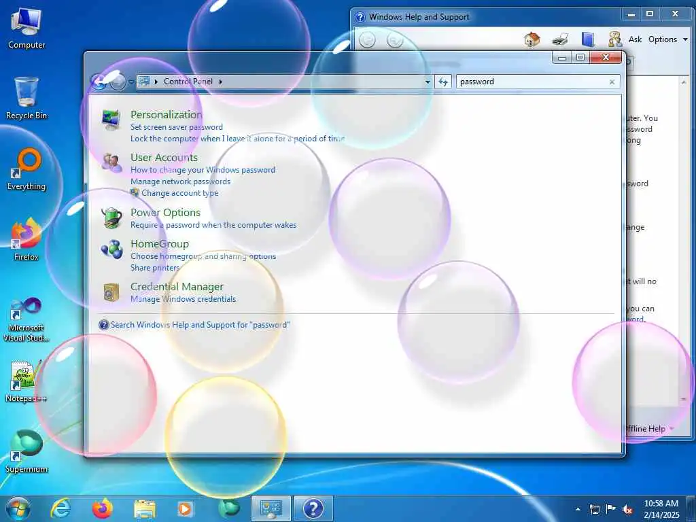This screenshot has height=522, width=696.
Task: Click Manage network passwords
Action: tap(180, 181)
